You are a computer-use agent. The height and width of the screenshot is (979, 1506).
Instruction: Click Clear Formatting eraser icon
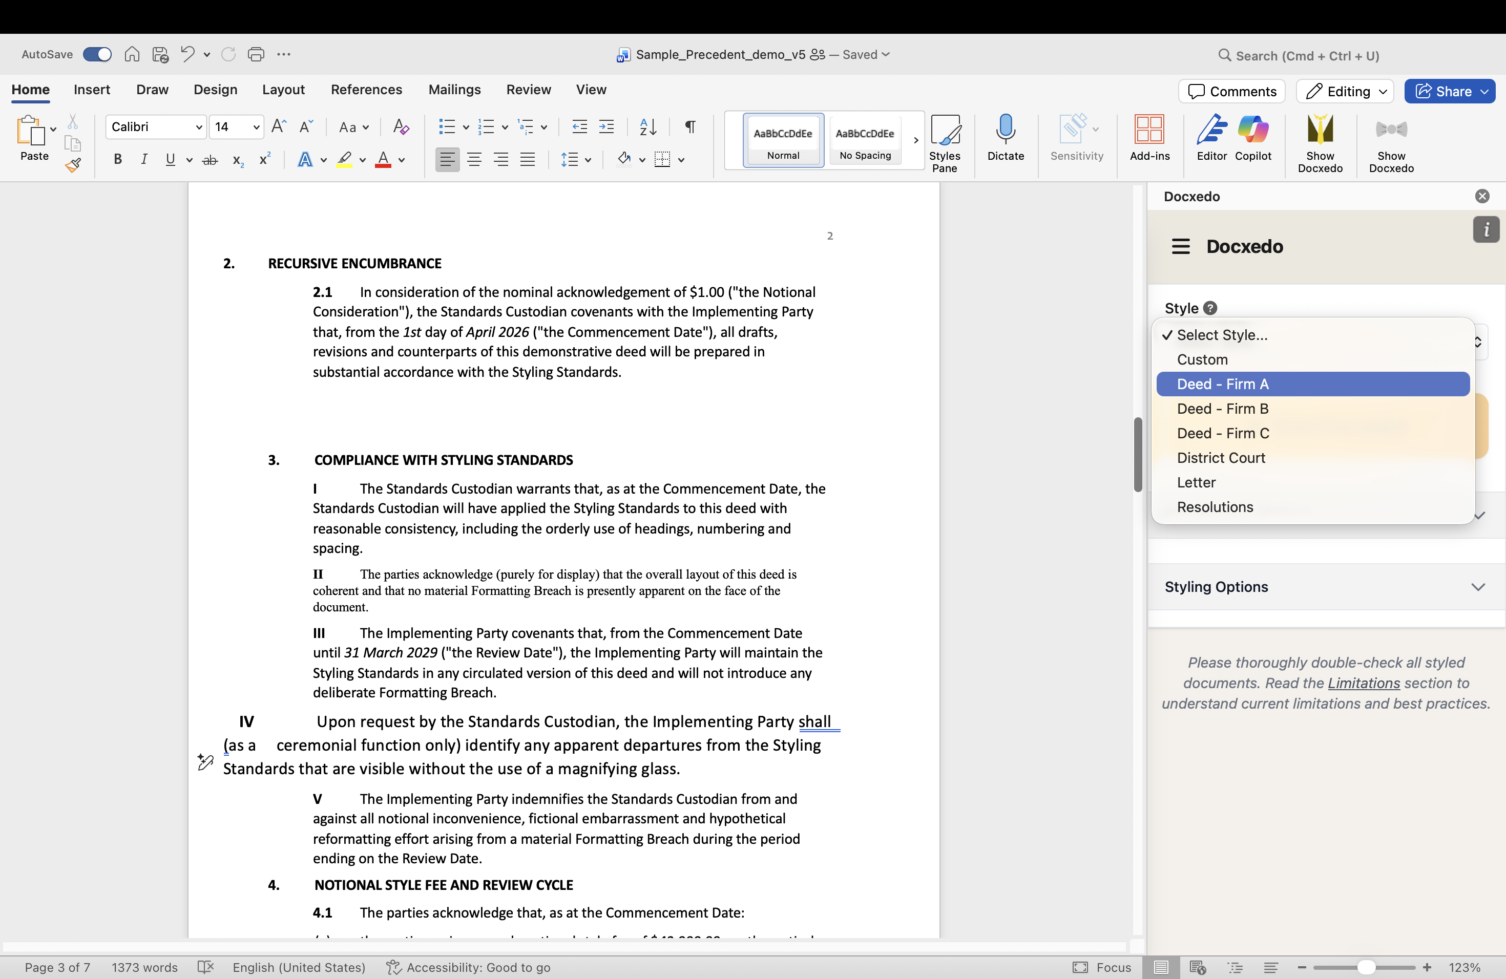401,127
